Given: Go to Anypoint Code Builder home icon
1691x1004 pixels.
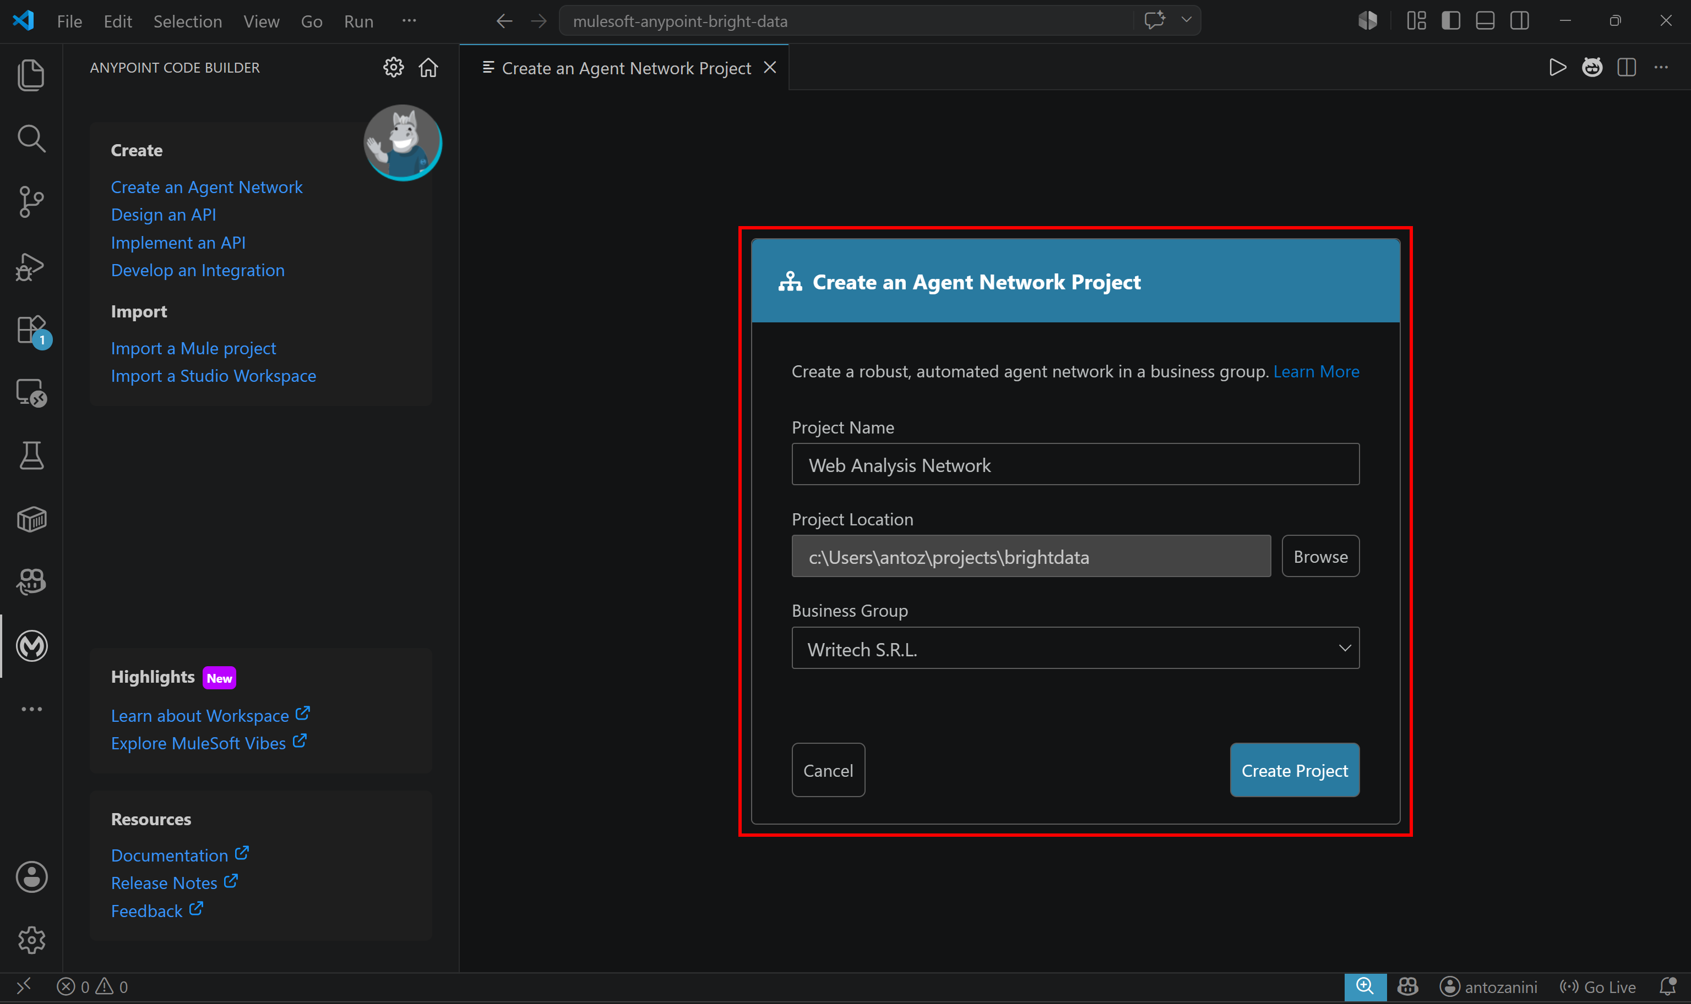Looking at the screenshot, I should pyautogui.click(x=428, y=68).
